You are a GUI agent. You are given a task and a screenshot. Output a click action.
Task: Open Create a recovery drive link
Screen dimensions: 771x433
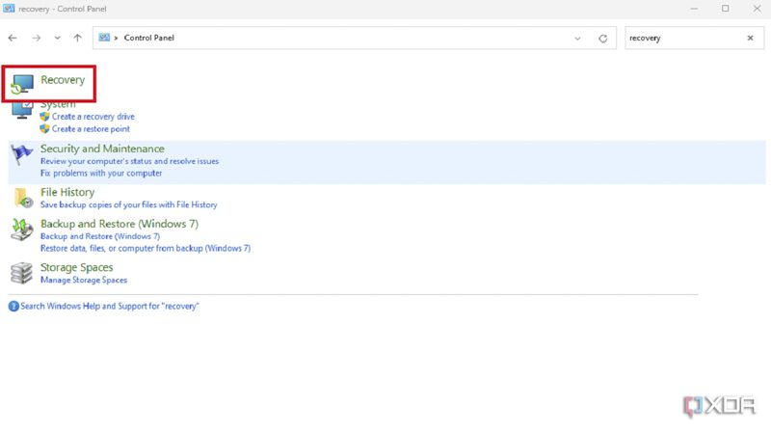[93, 117]
